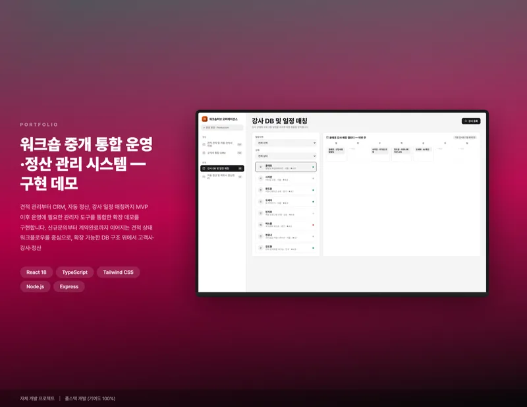Screen dimensions: 527x407
Task: Click the PORTFOLIO label
Action: (x=39, y=125)
